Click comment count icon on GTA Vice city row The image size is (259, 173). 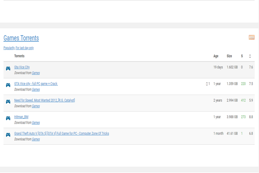click(207, 84)
